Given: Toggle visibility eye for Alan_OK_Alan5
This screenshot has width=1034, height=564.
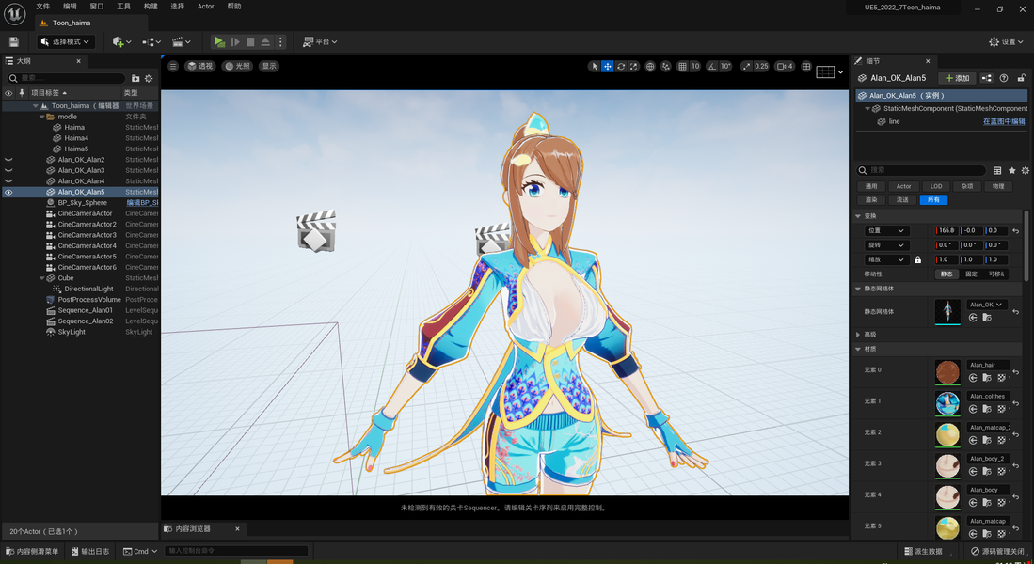Looking at the screenshot, I should 8,192.
